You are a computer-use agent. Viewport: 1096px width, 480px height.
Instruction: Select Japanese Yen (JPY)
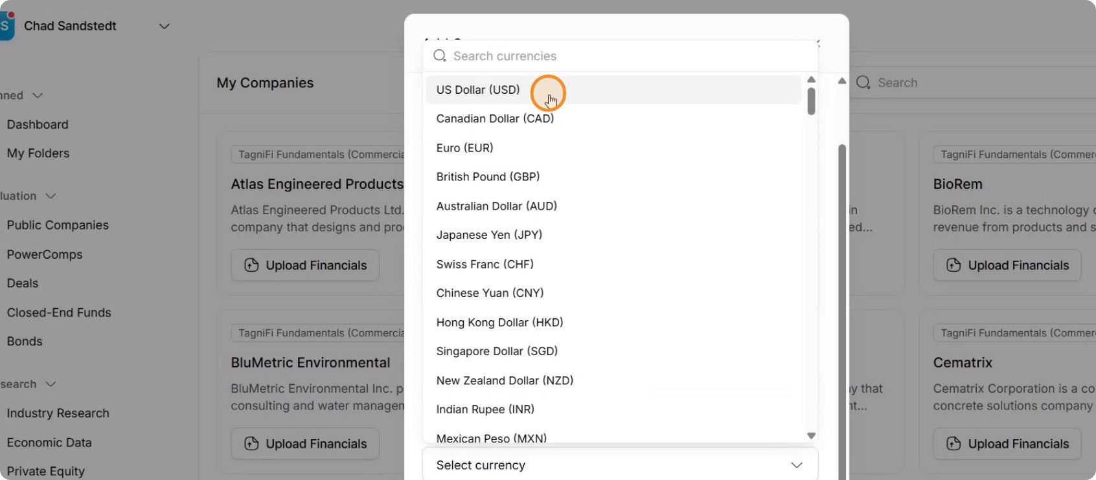[613, 235]
